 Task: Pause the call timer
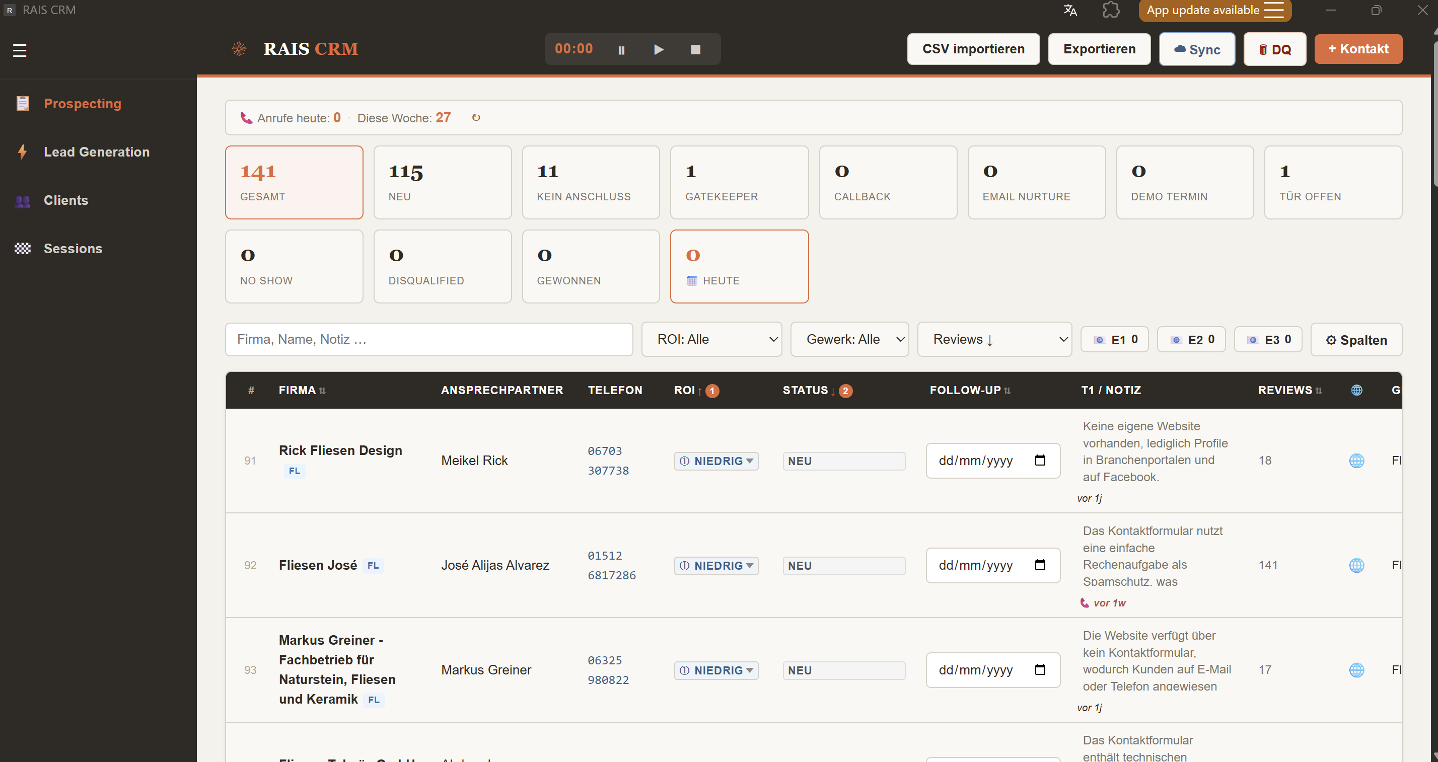coord(621,50)
